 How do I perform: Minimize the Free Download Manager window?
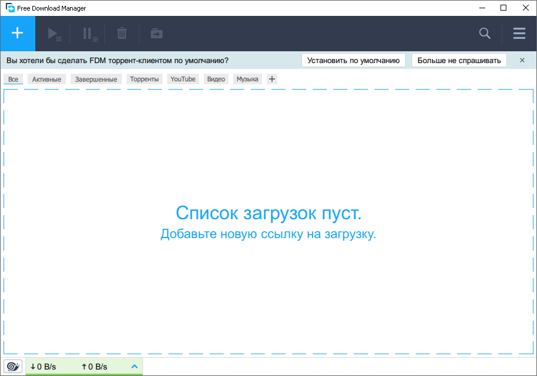(482, 8)
